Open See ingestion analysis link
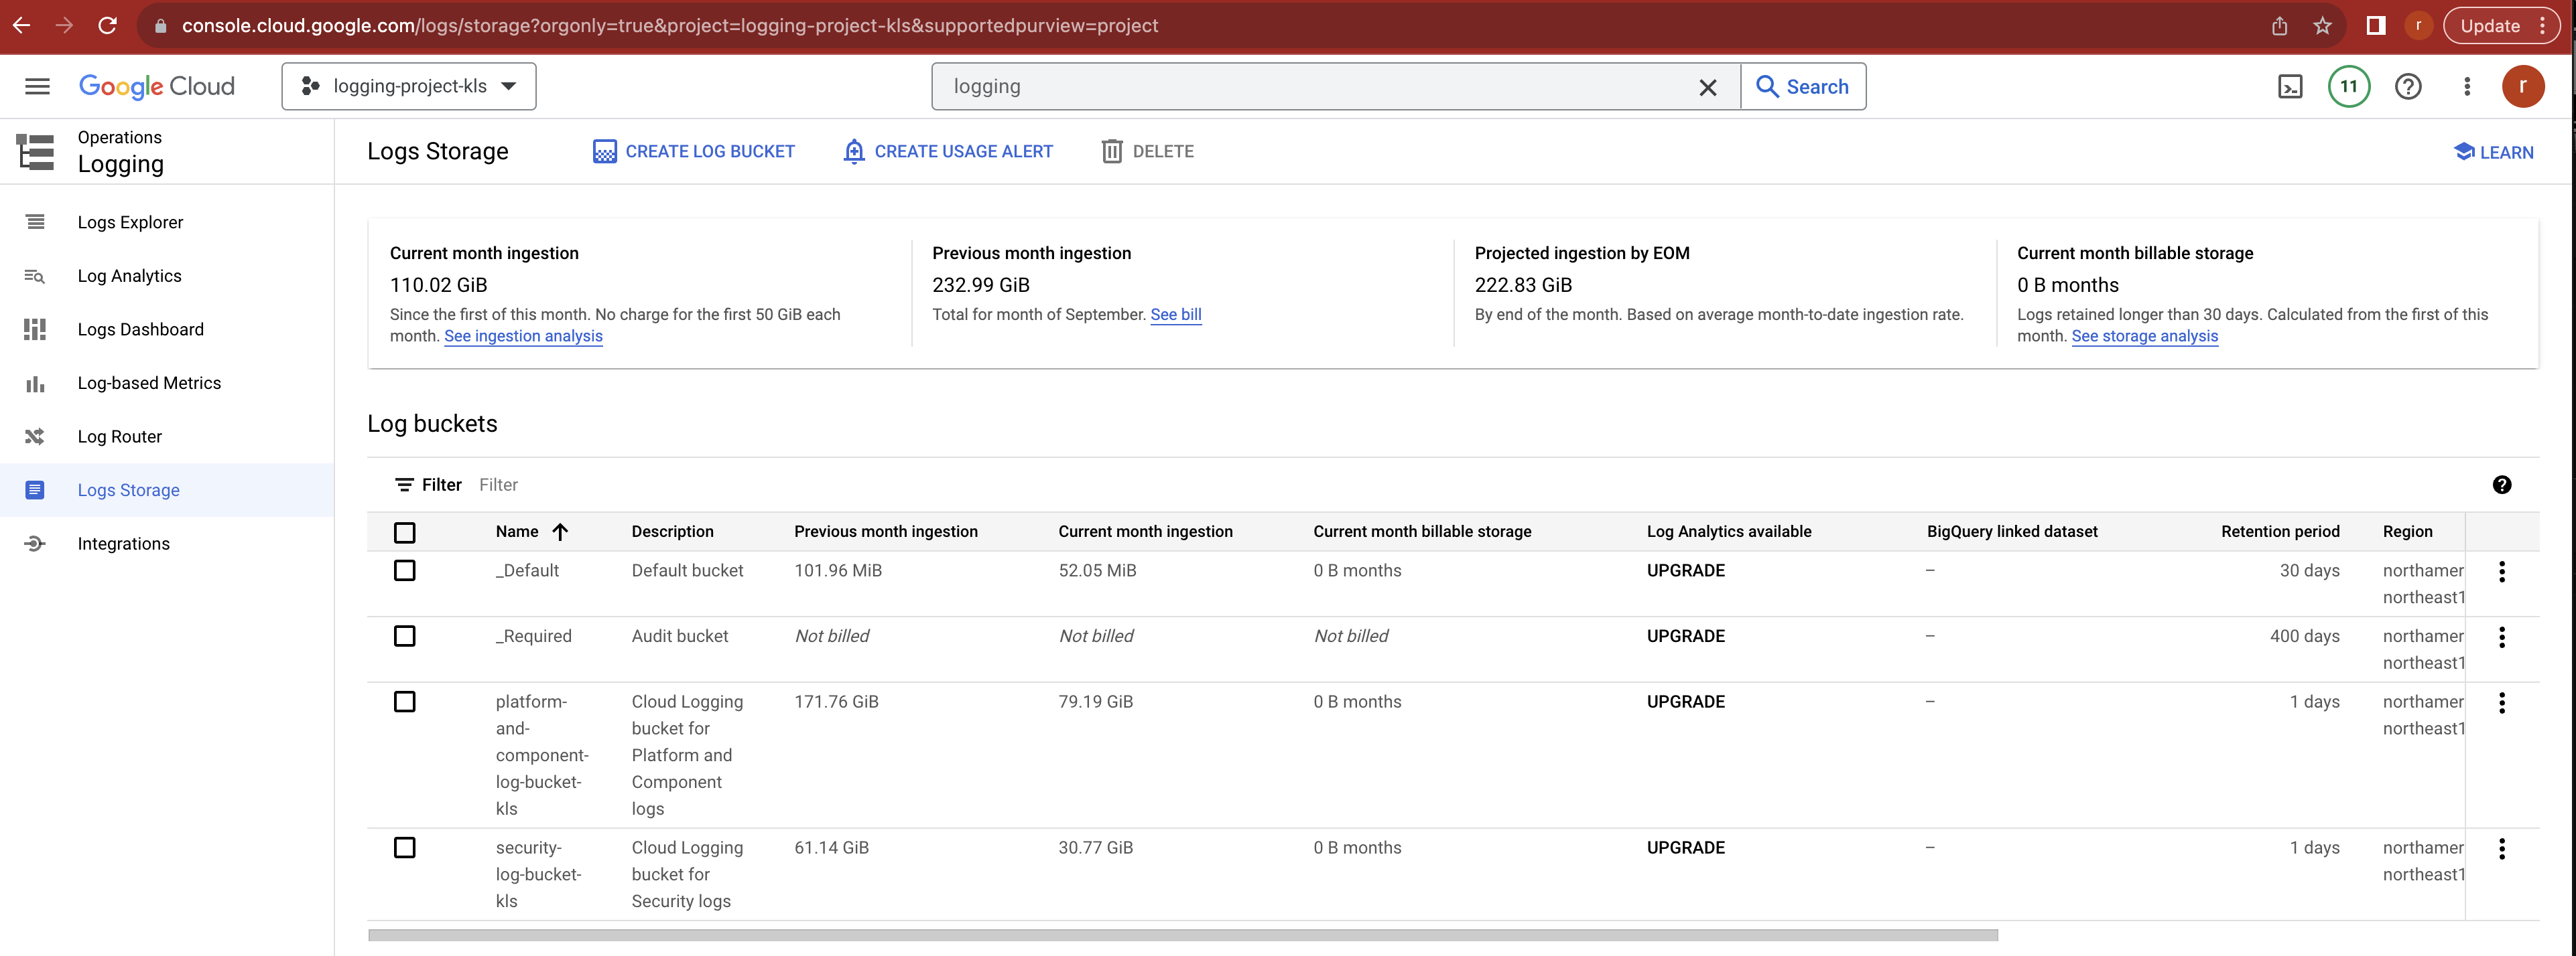Viewport: 2576px width, 956px height. [x=523, y=337]
